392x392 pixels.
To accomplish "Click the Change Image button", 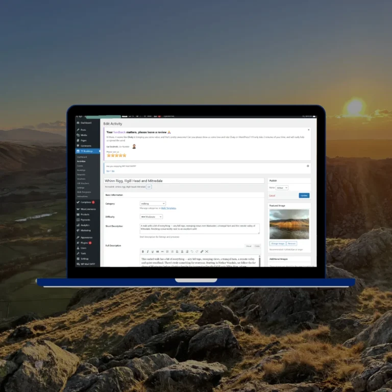I will (278, 243).
